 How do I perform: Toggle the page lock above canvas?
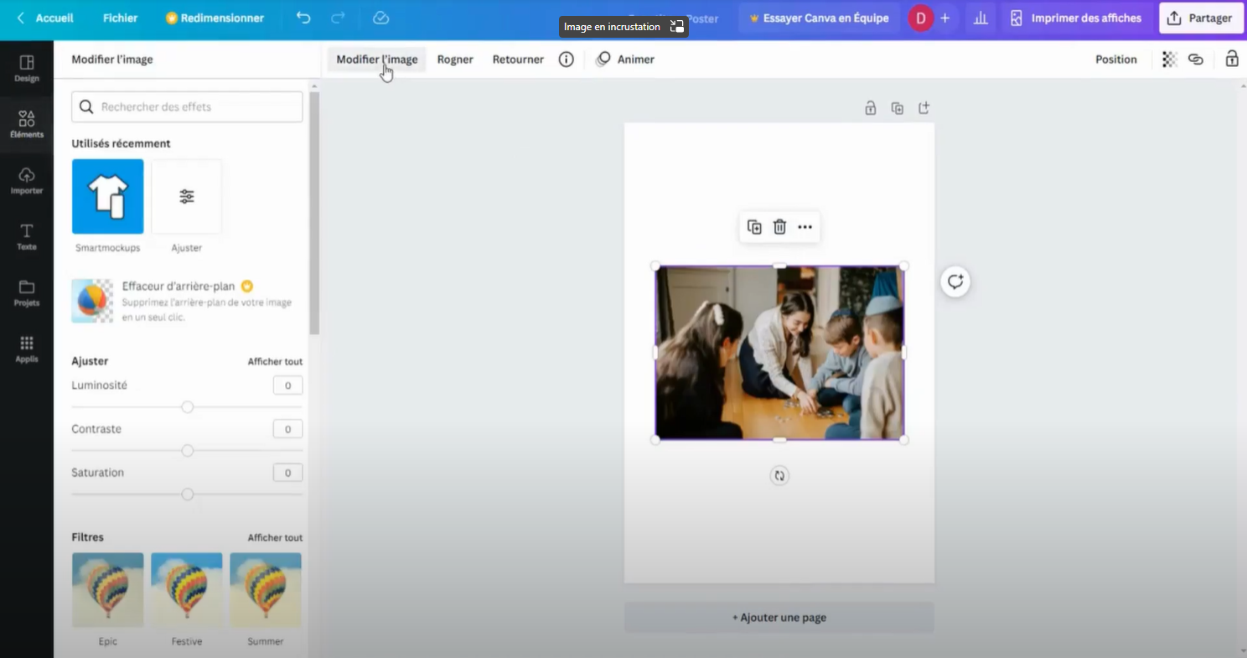(x=871, y=108)
